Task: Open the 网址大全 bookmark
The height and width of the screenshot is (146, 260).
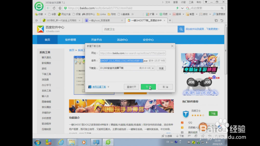Action: [x=64, y=14]
